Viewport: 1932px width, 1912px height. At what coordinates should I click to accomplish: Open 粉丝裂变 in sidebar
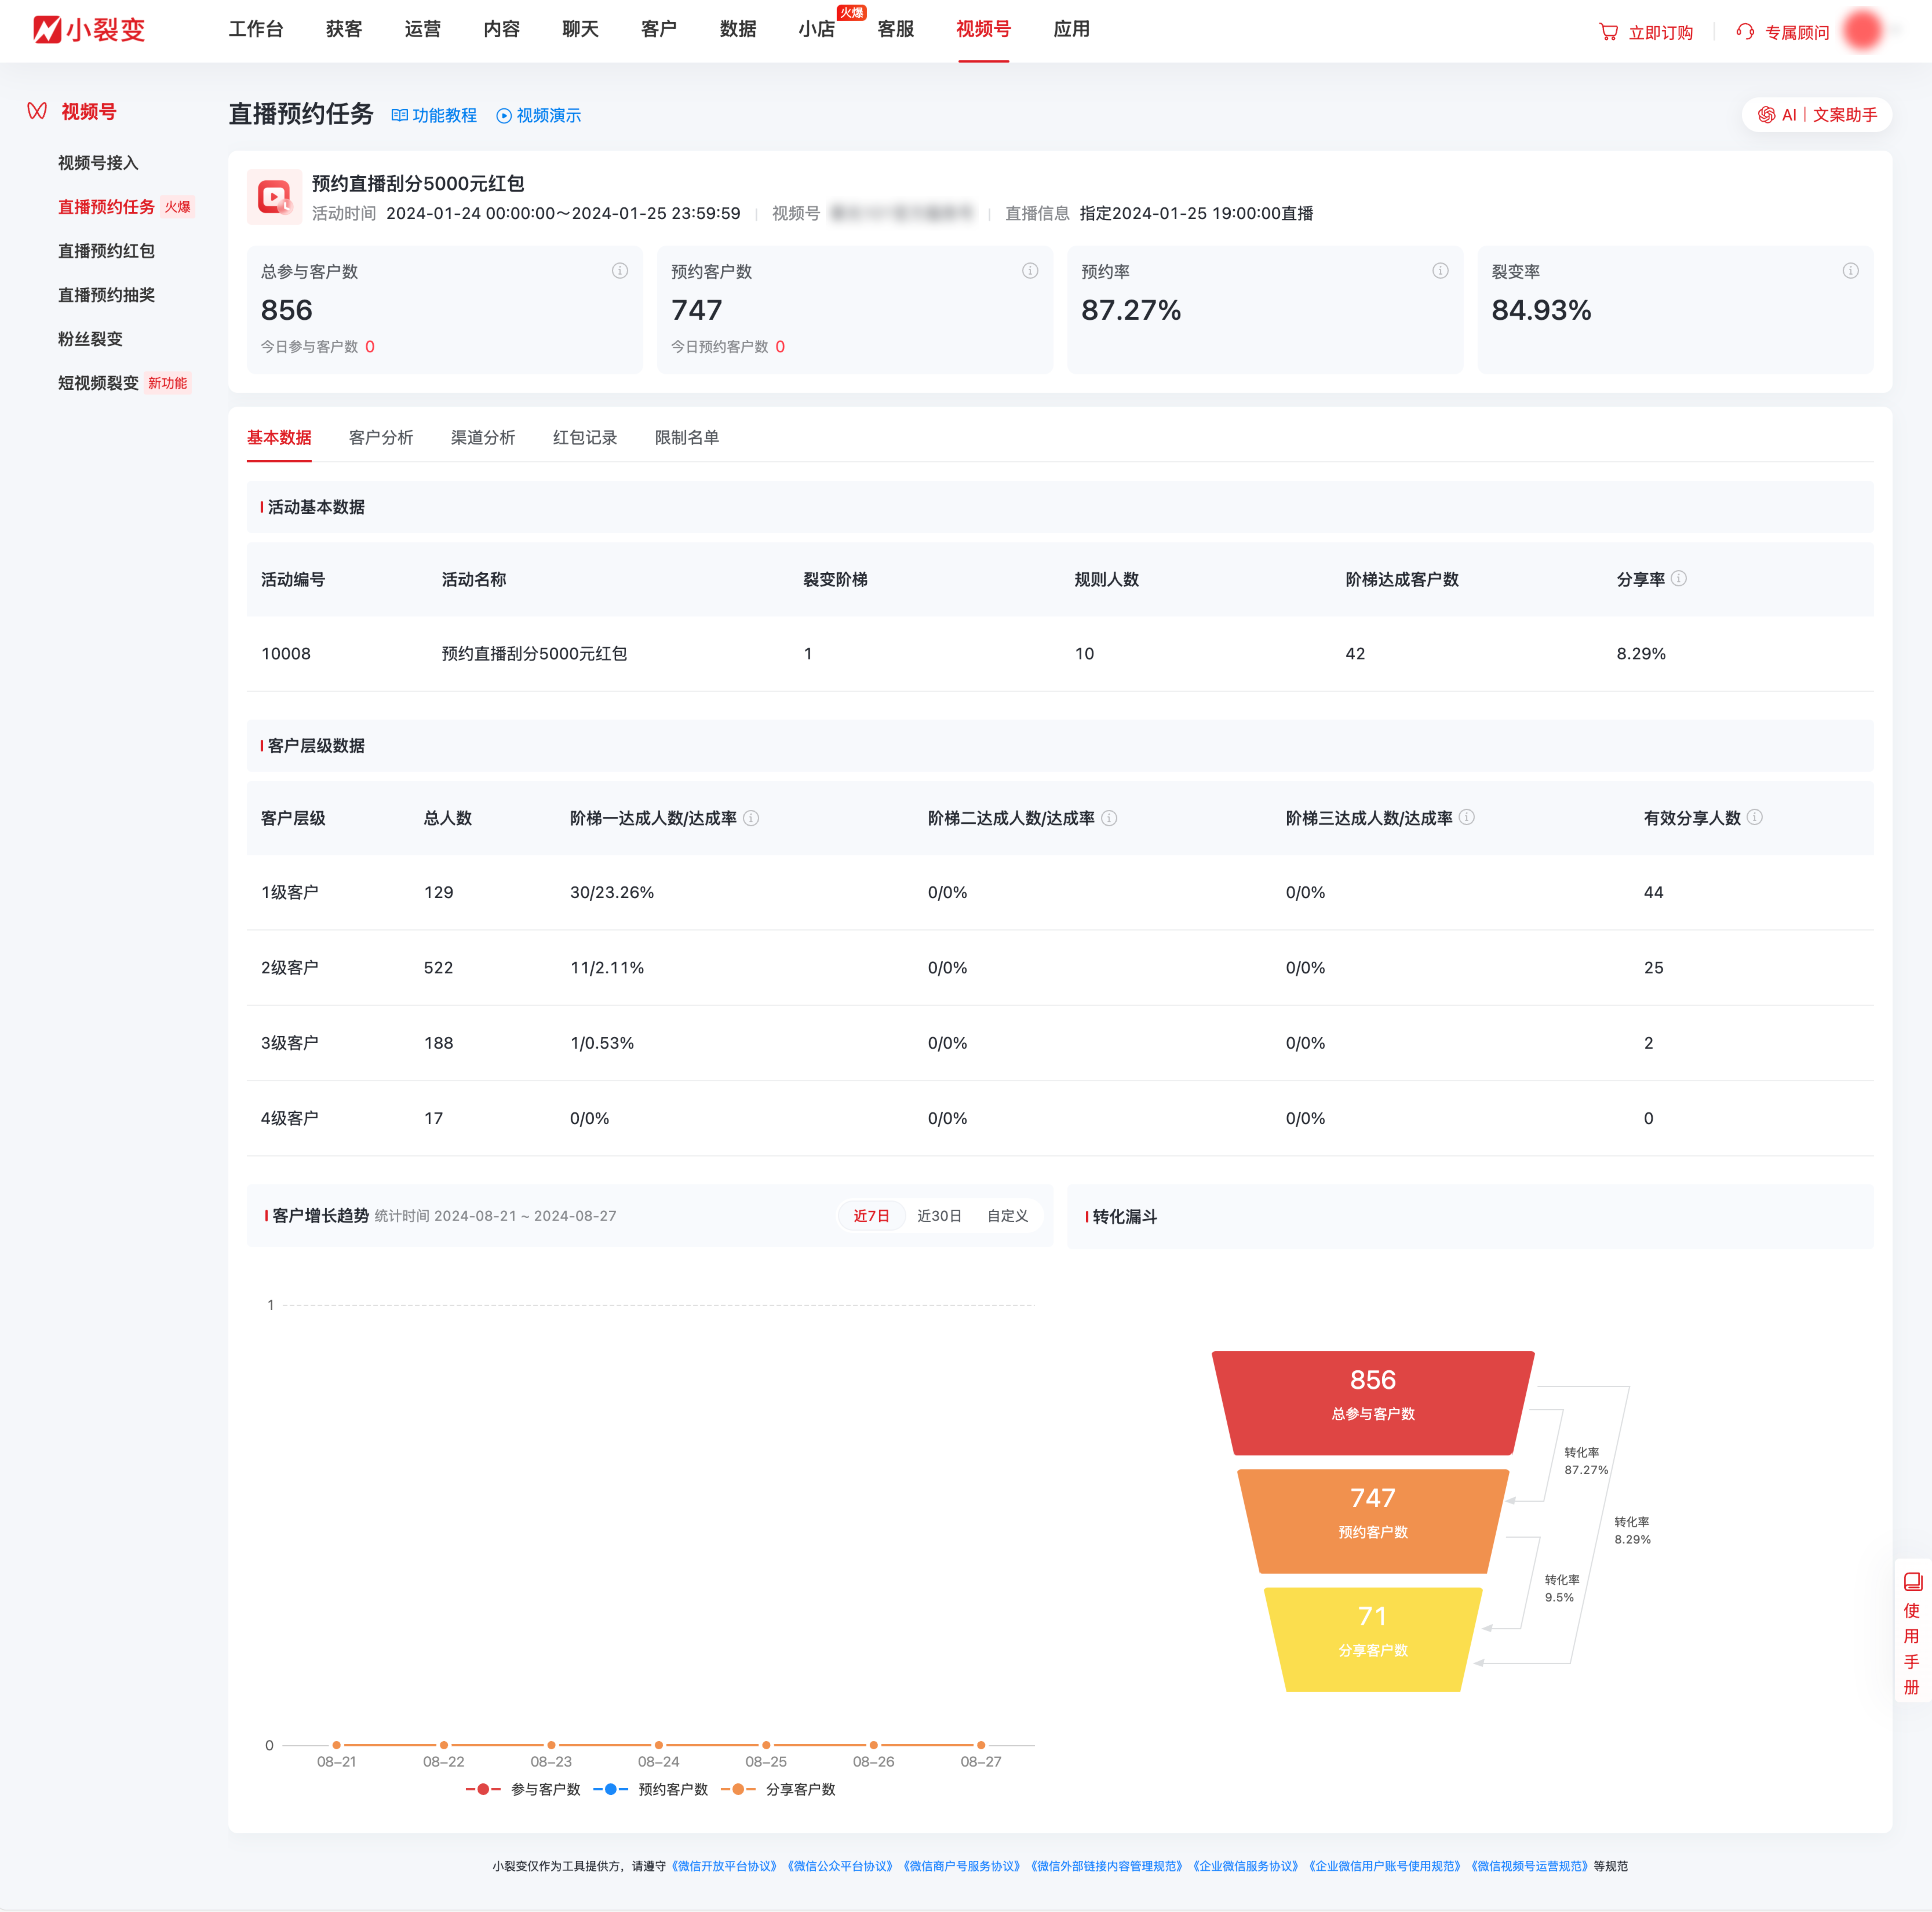click(x=90, y=339)
